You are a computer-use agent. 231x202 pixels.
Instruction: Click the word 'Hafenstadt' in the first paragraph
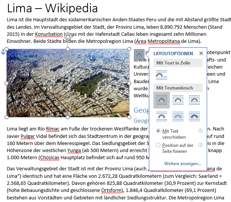108,34
